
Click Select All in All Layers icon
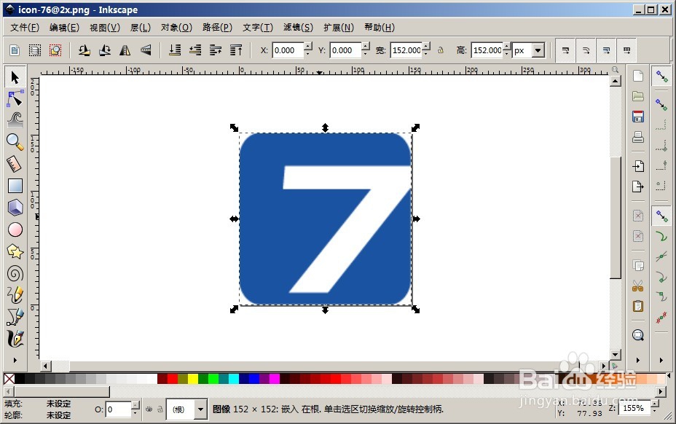[x=35, y=50]
